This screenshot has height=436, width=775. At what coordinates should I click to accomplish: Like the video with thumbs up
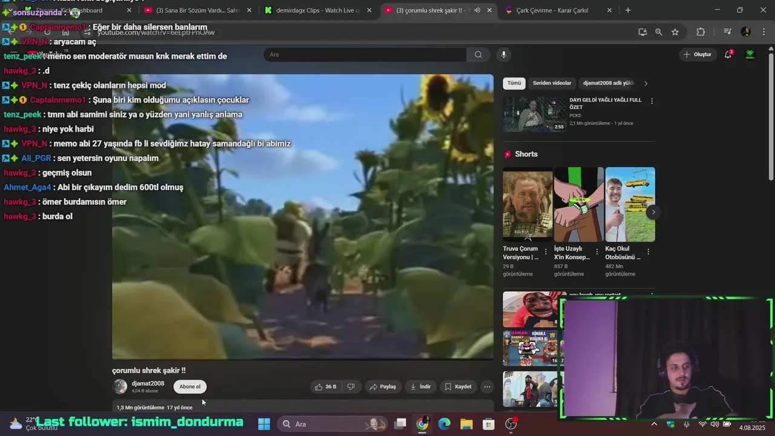tap(325, 386)
